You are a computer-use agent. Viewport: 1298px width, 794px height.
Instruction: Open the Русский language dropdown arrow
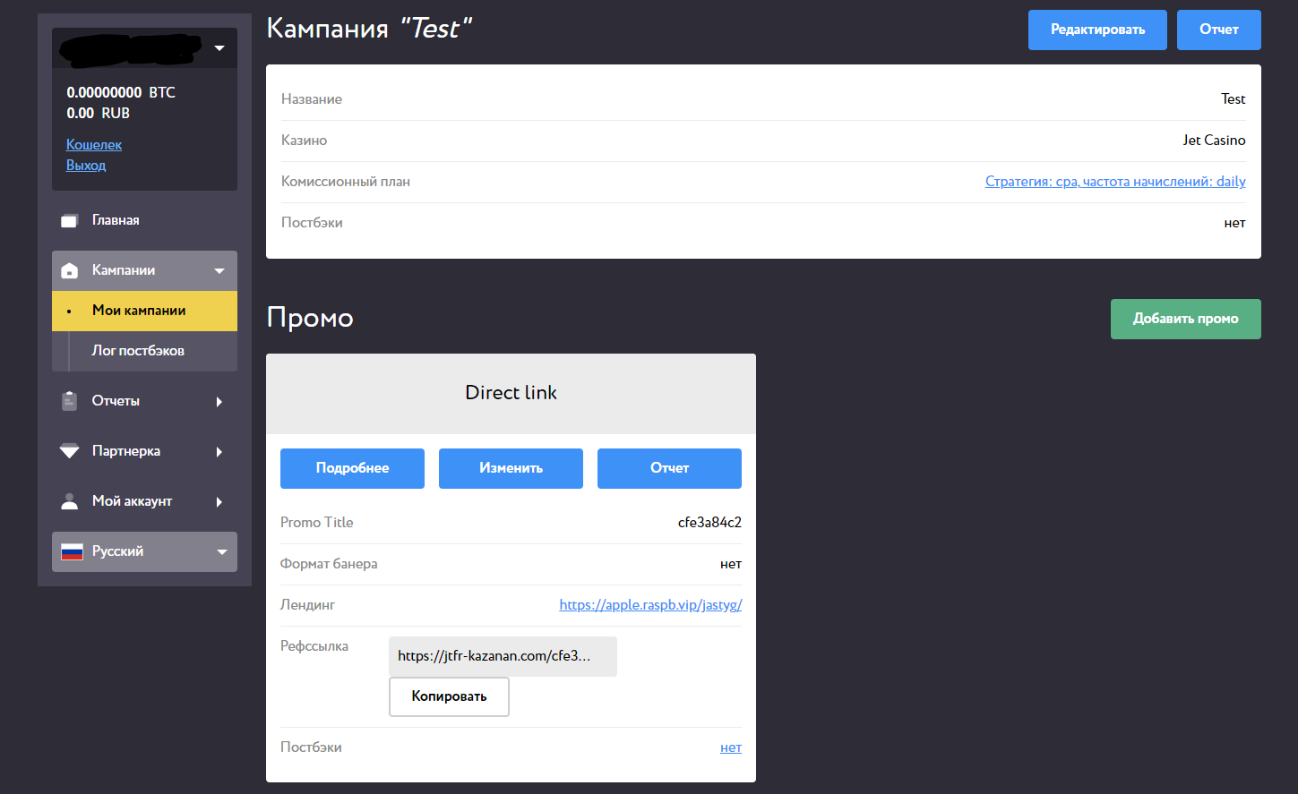click(x=221, y=552)
